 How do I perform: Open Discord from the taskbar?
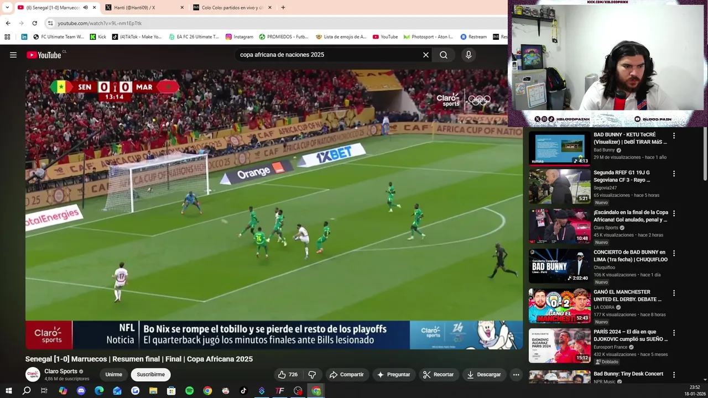point(81,391)
